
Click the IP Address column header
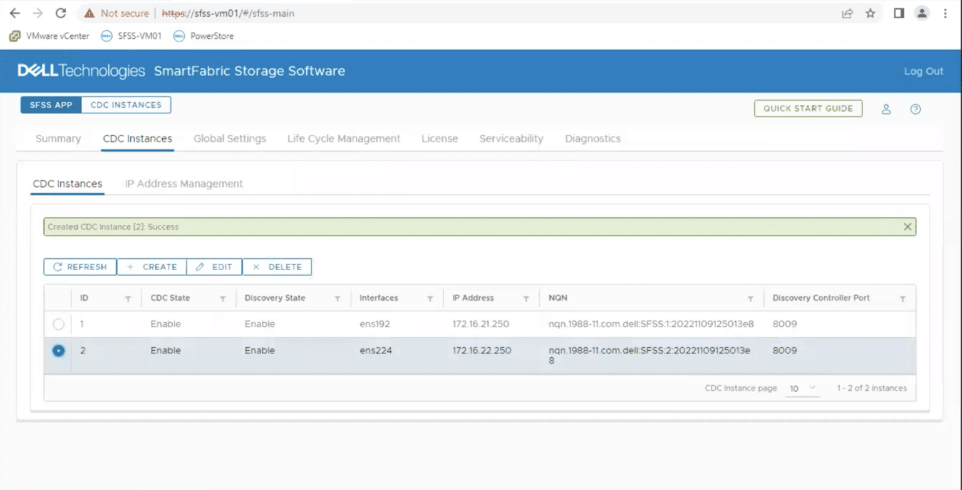point(473,298)
